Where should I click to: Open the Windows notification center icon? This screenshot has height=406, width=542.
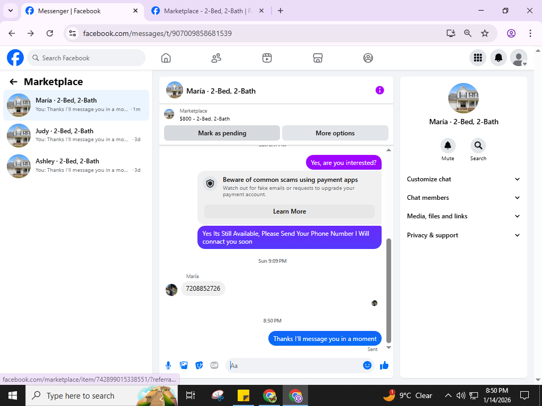525,395
